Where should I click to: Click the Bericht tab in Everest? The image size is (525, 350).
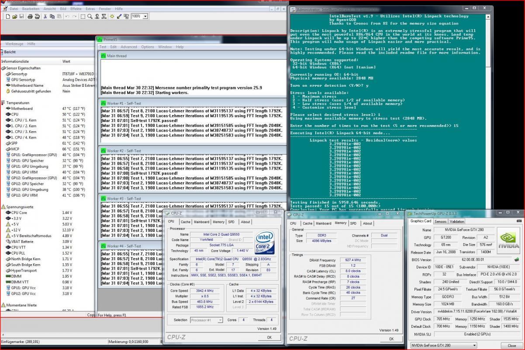[x=10, y=52]
